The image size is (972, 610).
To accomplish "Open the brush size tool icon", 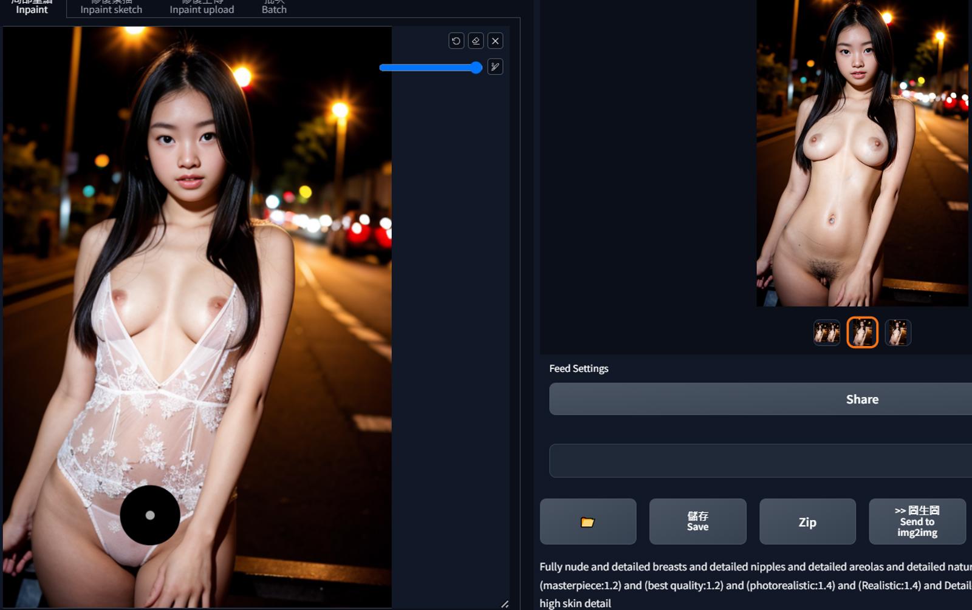I will pos(495,67).
